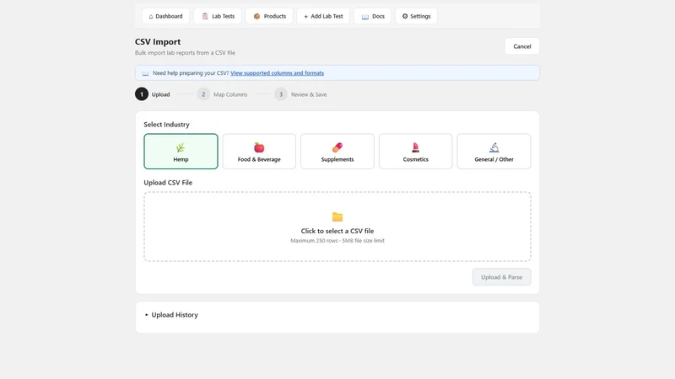The width and height of the screenshot is (675, 379).
Task: Open the Docs page
Action: [372, 16]
